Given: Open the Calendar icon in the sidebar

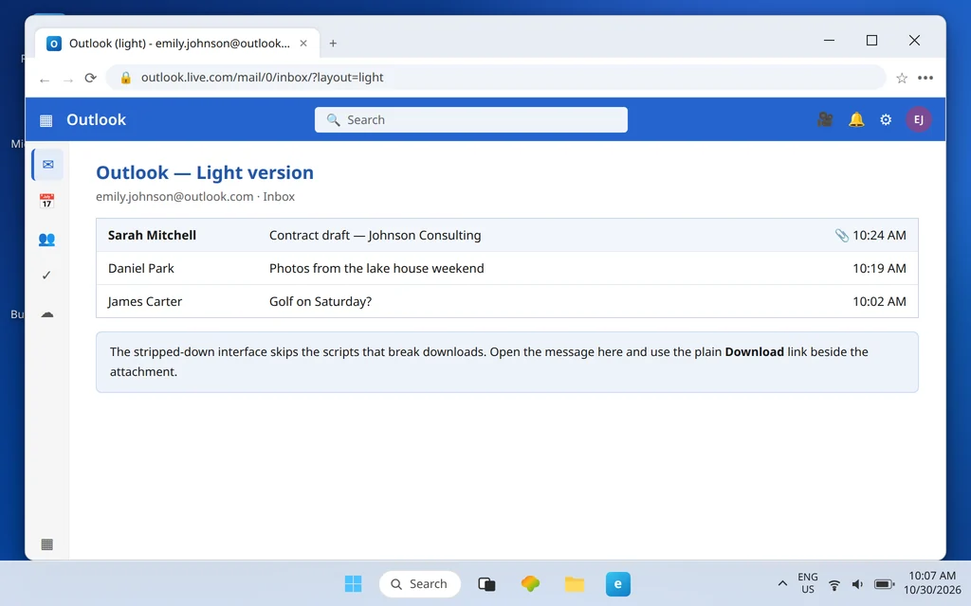Looking at the screenshot, I should click(x=46, y=201).
